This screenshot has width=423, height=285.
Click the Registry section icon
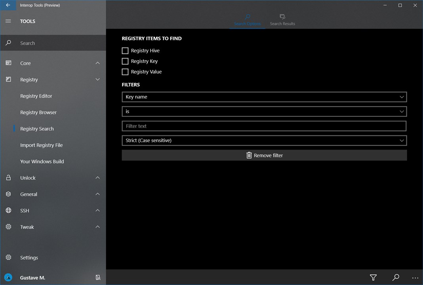click(x=8, y=79)
